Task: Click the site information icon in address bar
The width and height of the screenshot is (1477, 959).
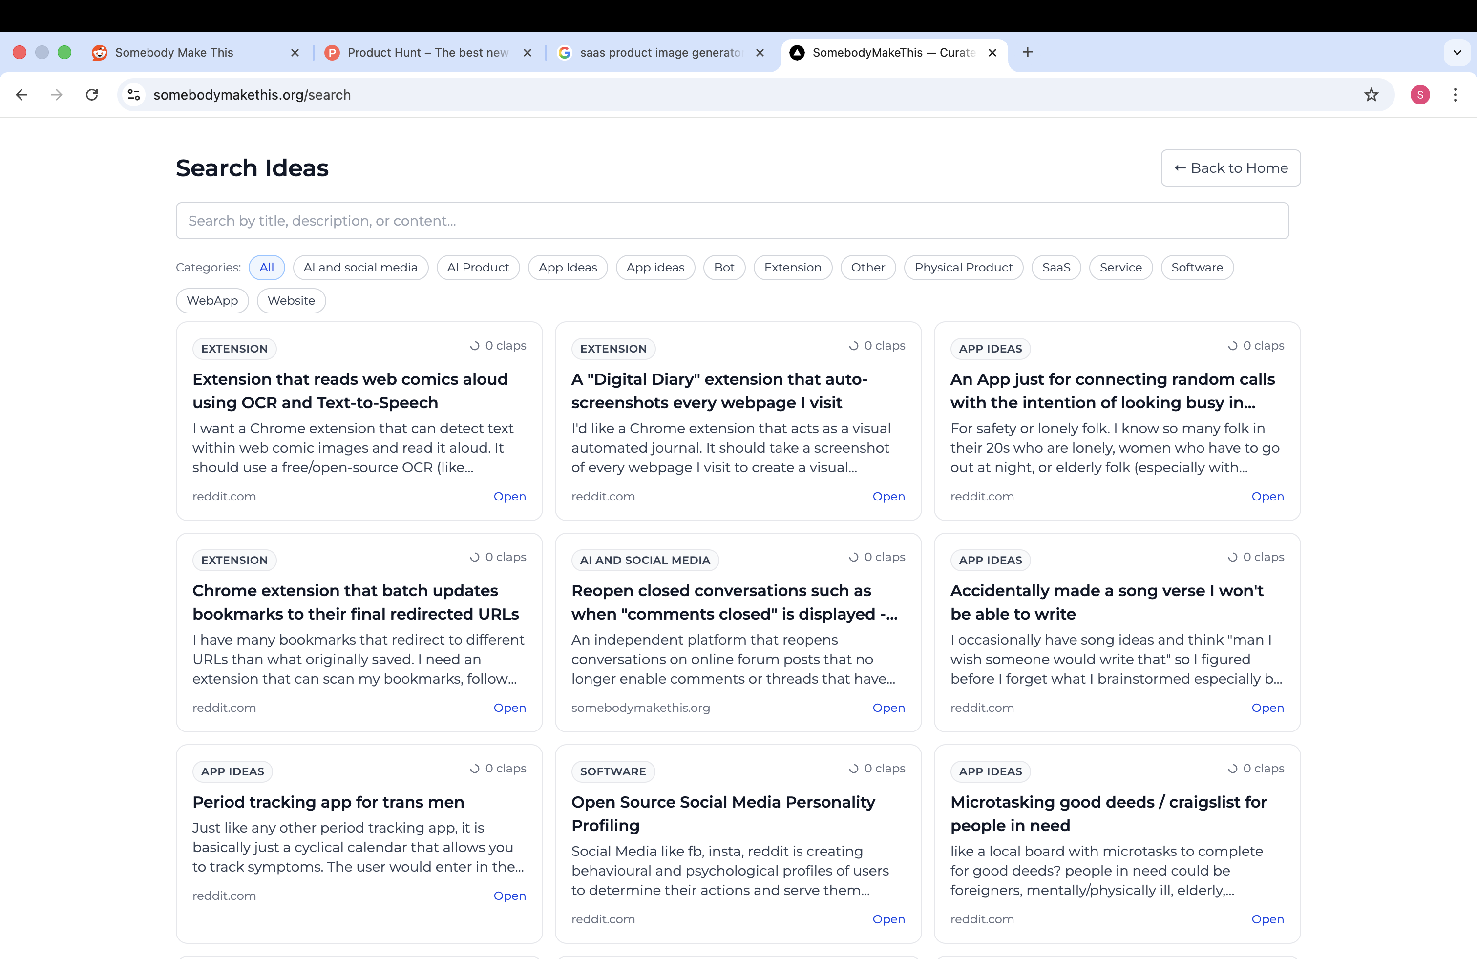Action: point(133,95)
